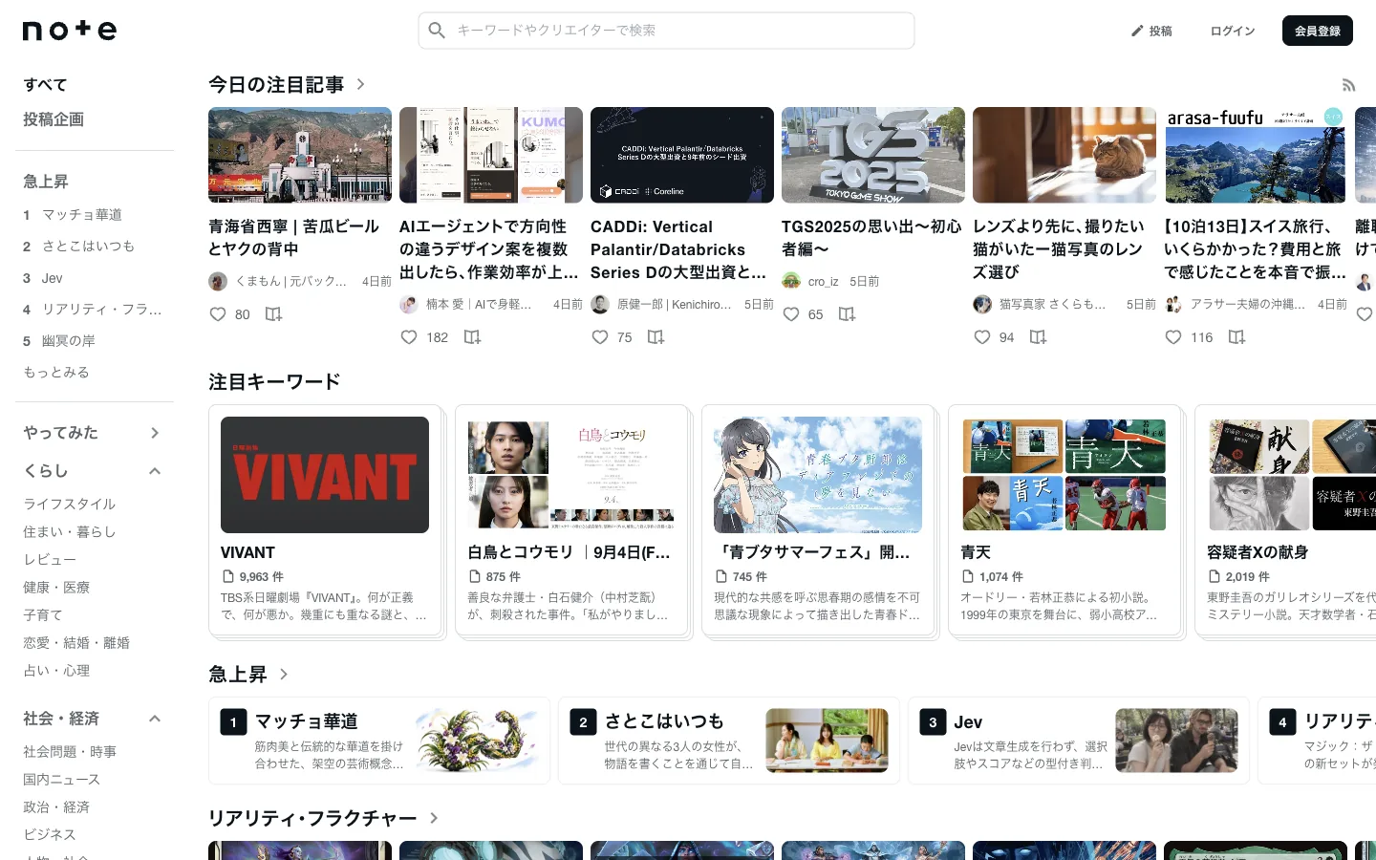The width and height of the screenshot is (1376, 860).
Task: Open the arasa-fuufu Swiss trip thumbnail
Action: coord(1256,155)
